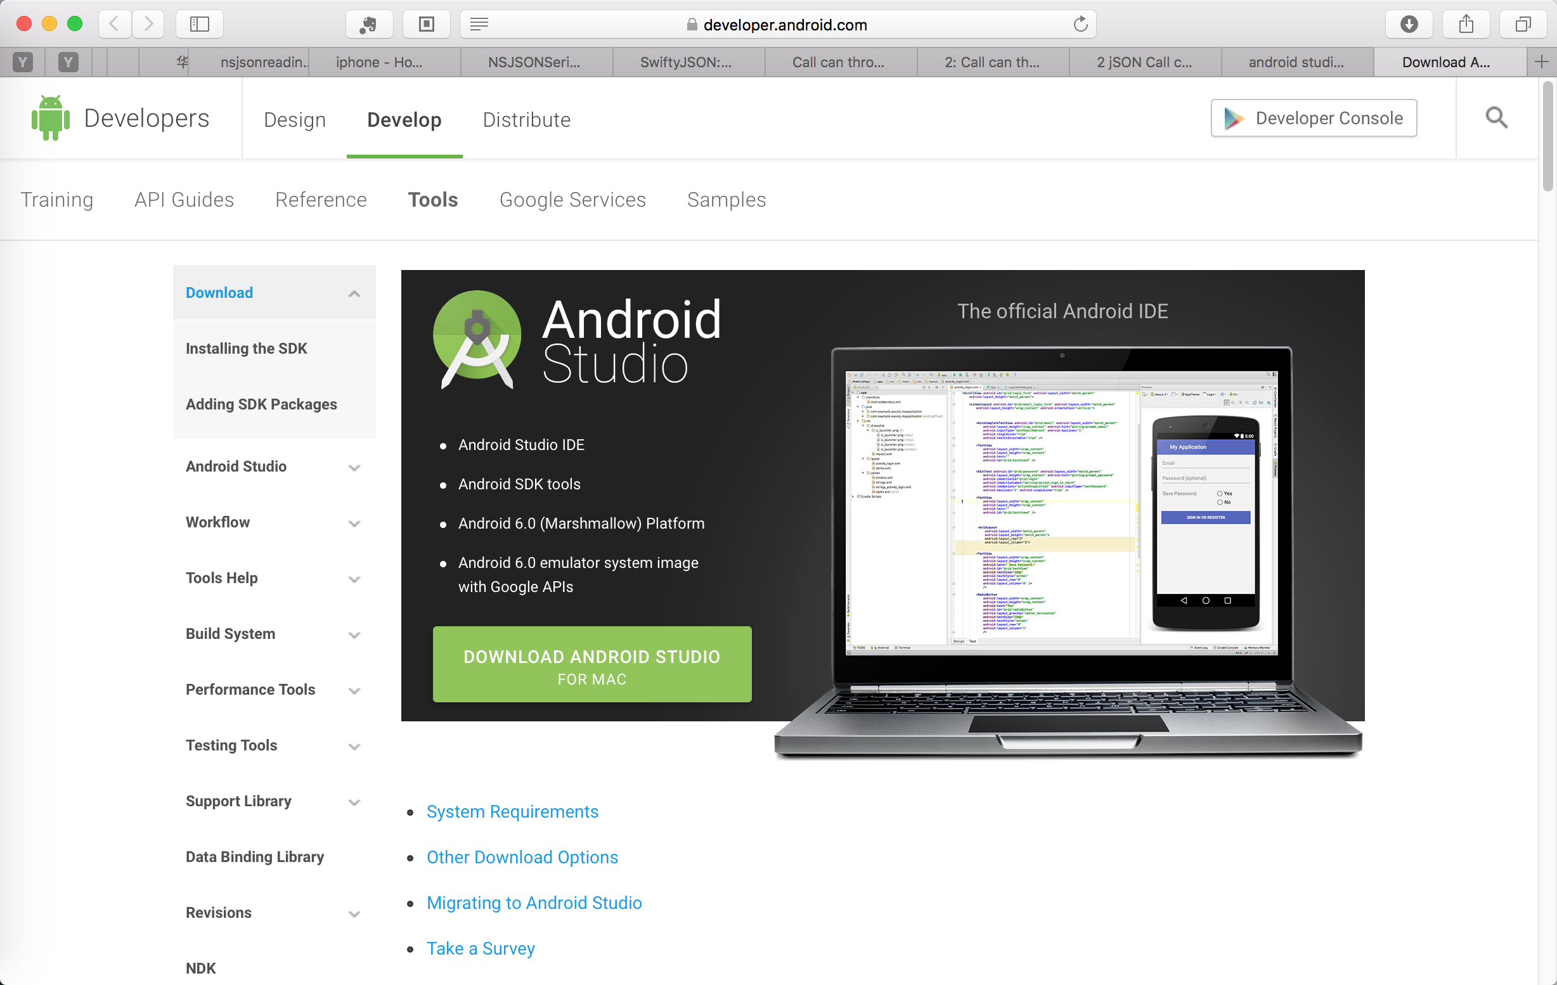The image size is (1557, 985).
Task: Click the Migrating to Android Studio link
Action: pos(533,902)
